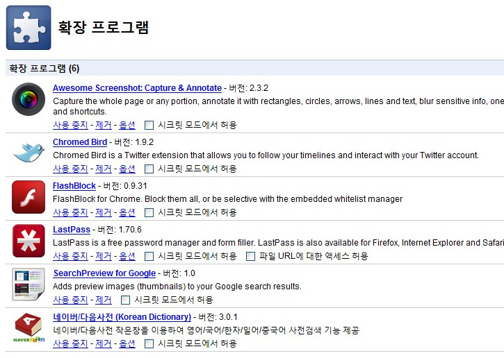Screen dimensions: 504x358
Task: Disable FlashBlock via 사용 중지
Action: click(70, 212)
